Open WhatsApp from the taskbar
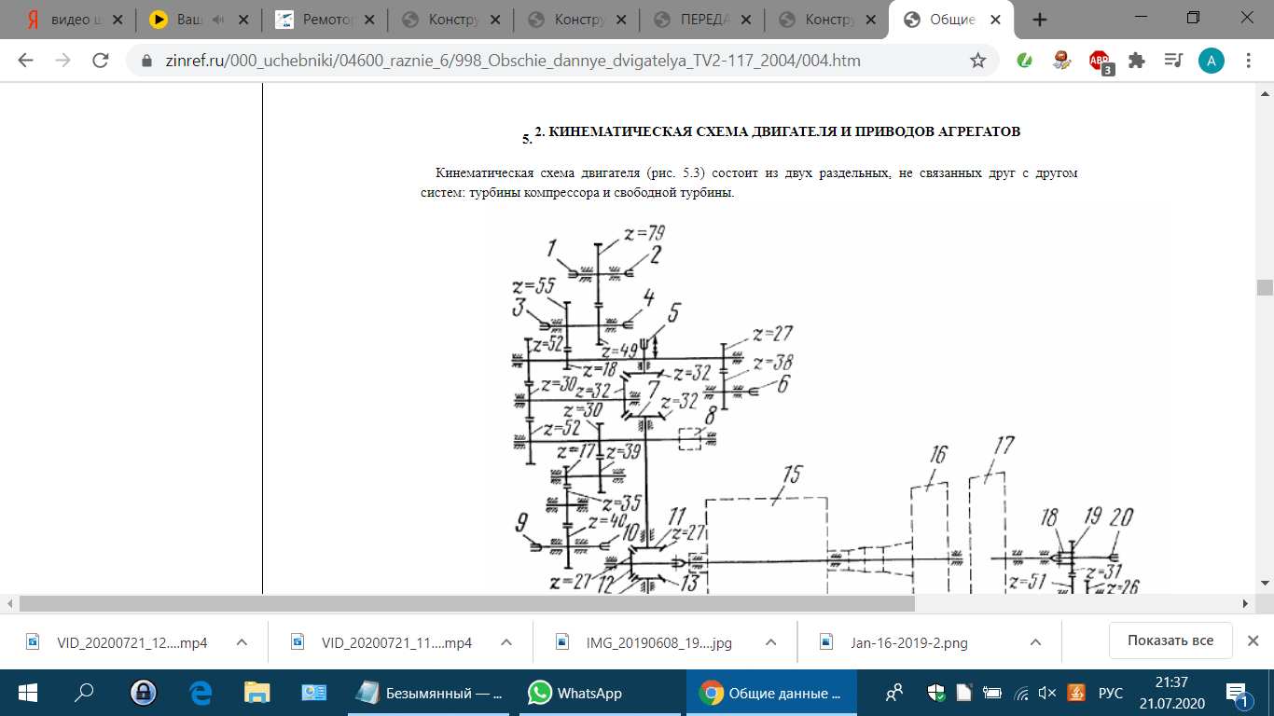Image resolution: width=1274 pixels, height=716 pixels. tap(575, 693)
